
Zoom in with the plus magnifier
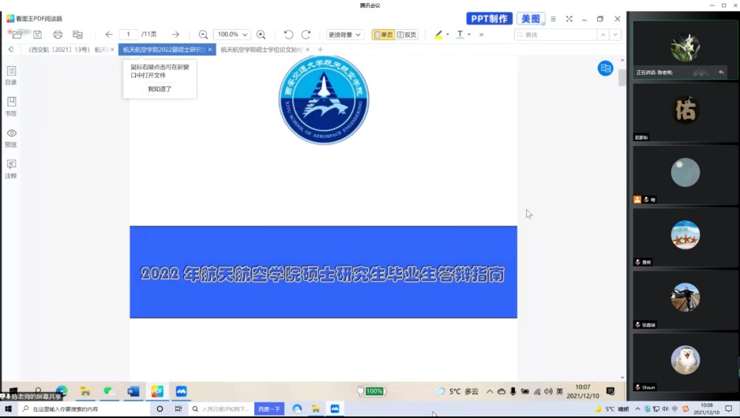(x=261, y=35)
